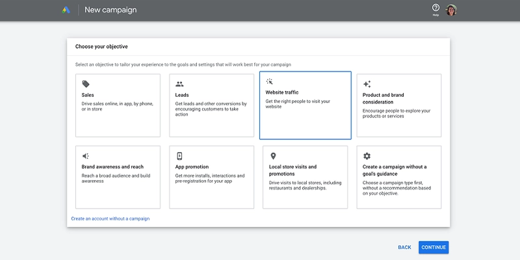This screenshot has height=260, width=520.
Task: Select the Sales objective card
Action: point(118,105)
